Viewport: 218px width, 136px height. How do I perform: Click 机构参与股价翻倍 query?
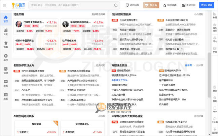click(x=174, y=39)
